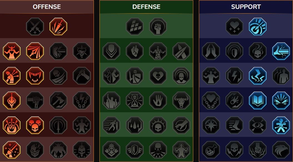This screenshot has height=162, width=293.
Task: Select the chains with lightning offense mastery
Action: click(x=82, y=100)
